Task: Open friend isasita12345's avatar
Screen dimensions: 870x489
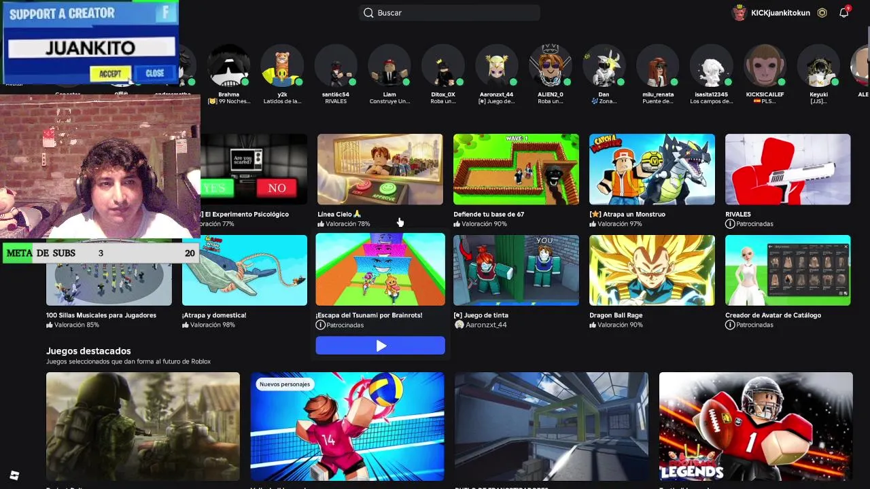Action: (x=711, y=67)
